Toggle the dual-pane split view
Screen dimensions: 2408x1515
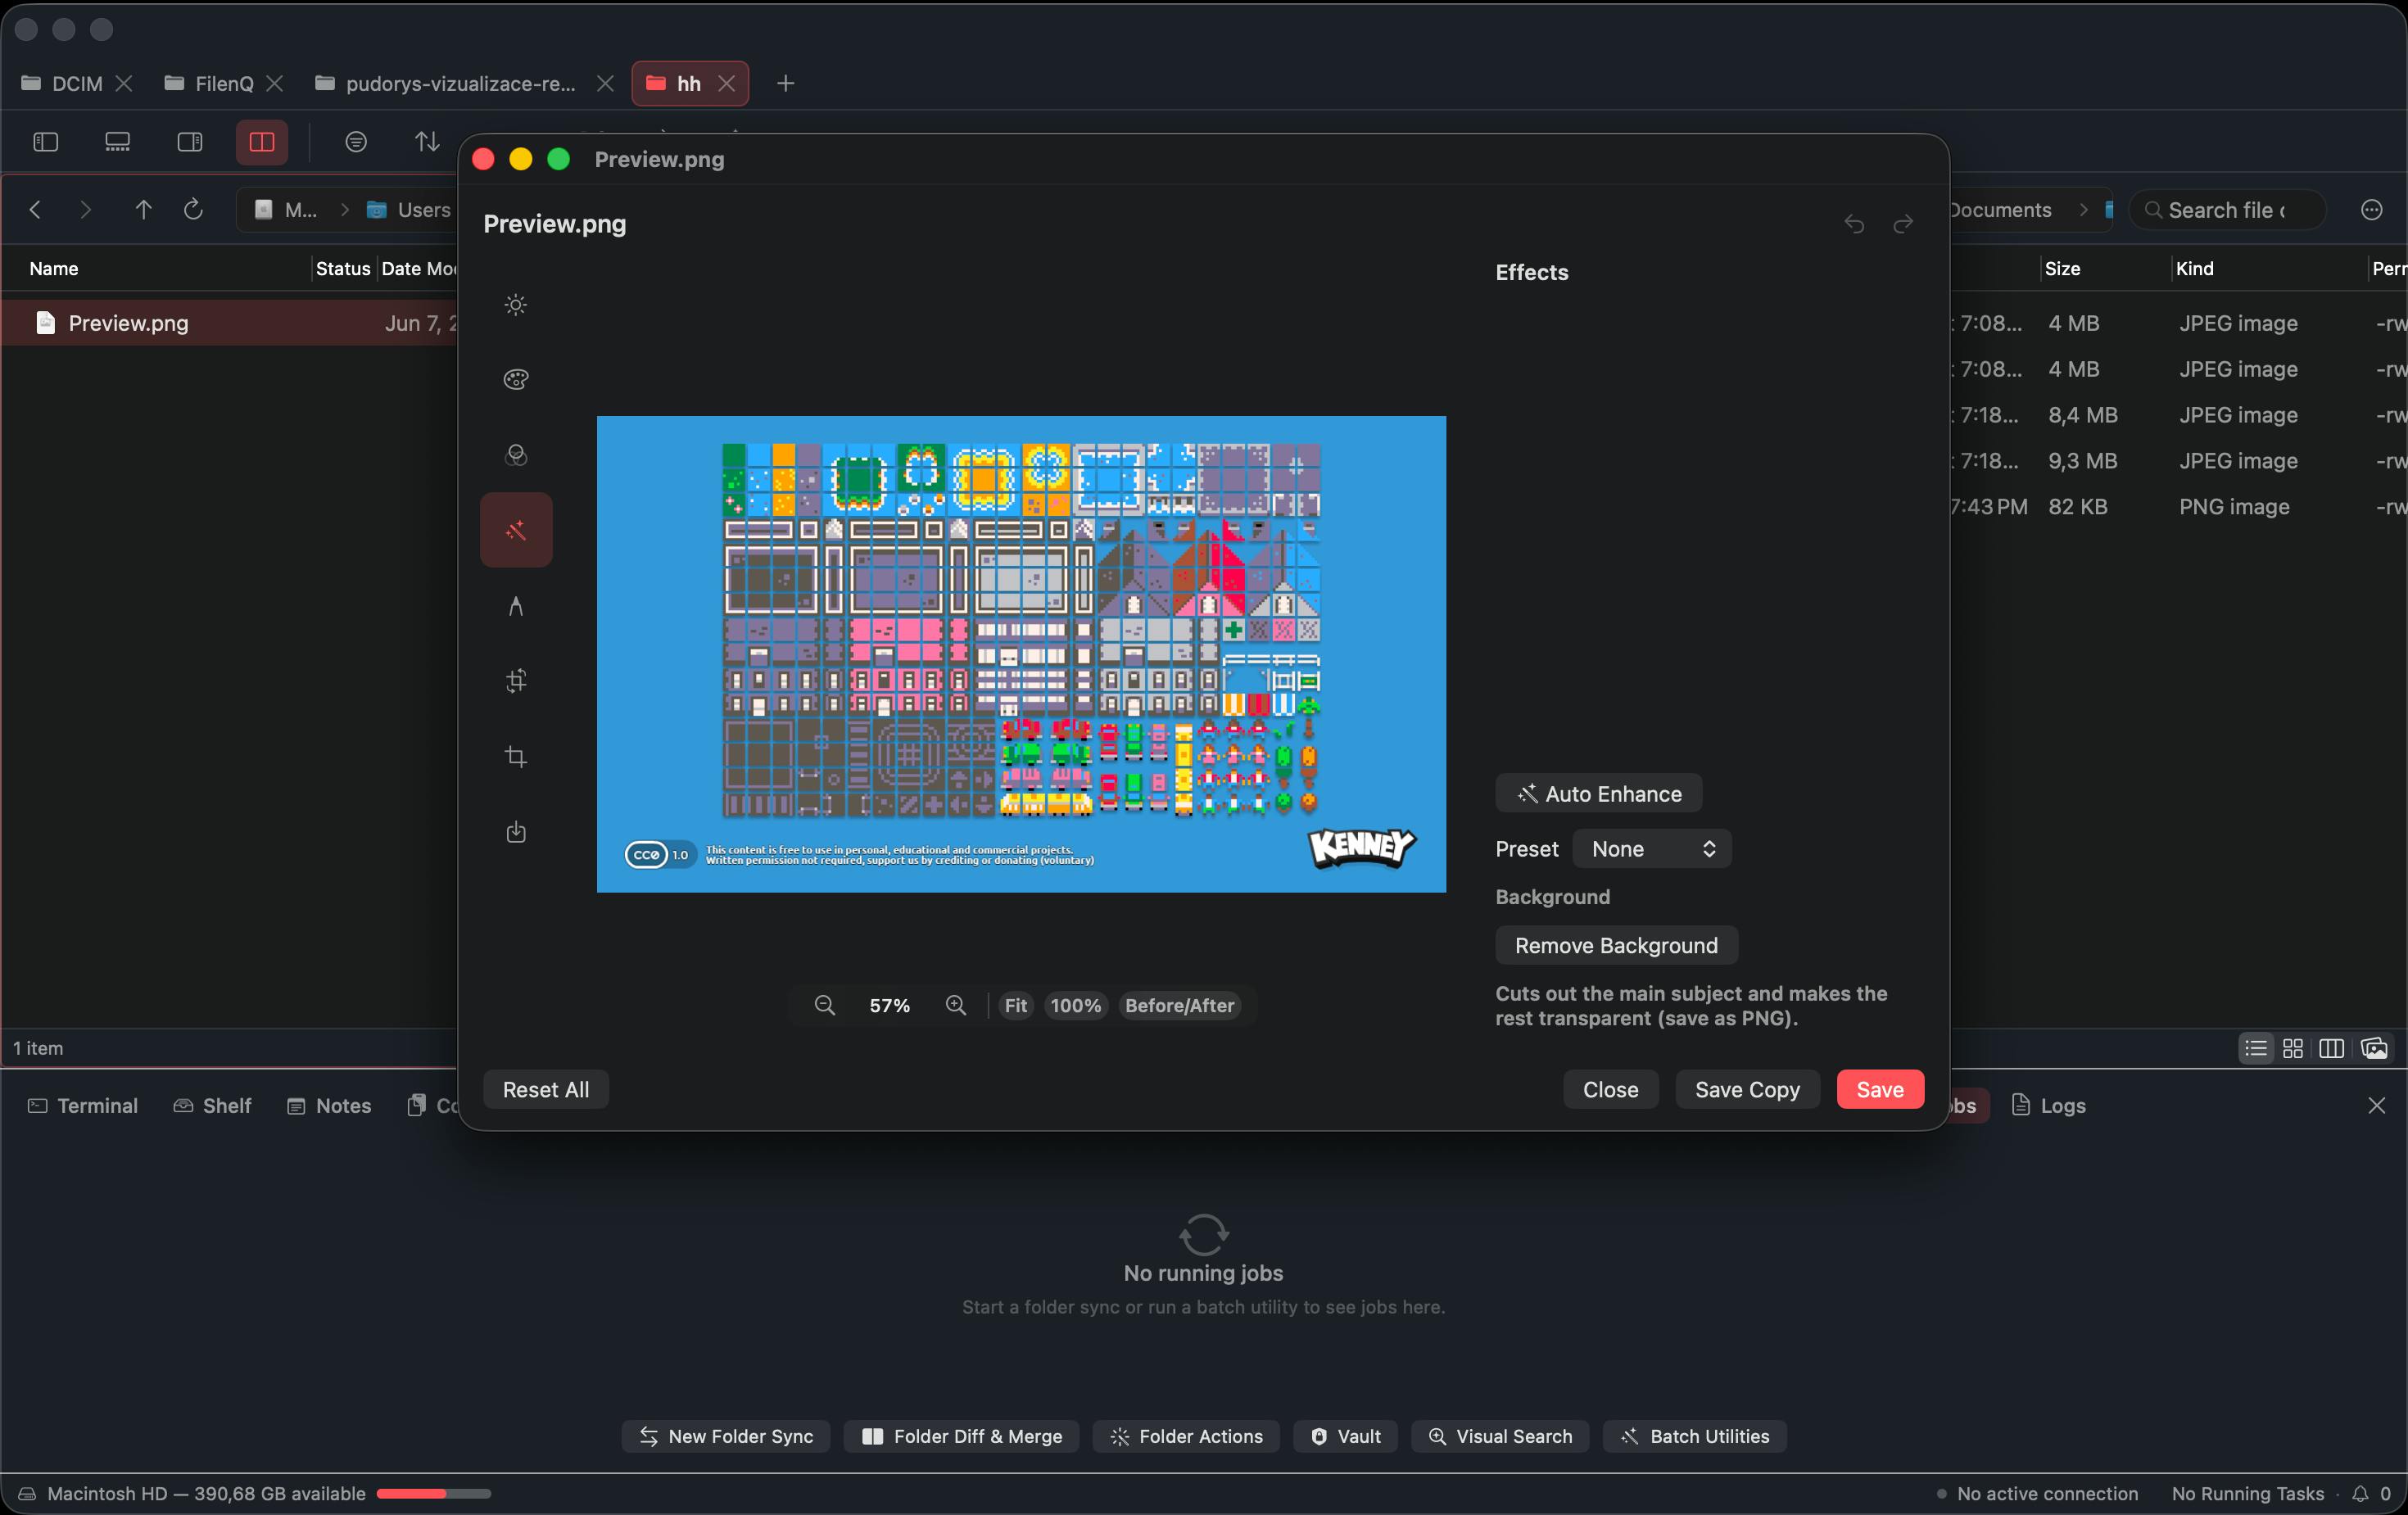(x=262, y=142)
